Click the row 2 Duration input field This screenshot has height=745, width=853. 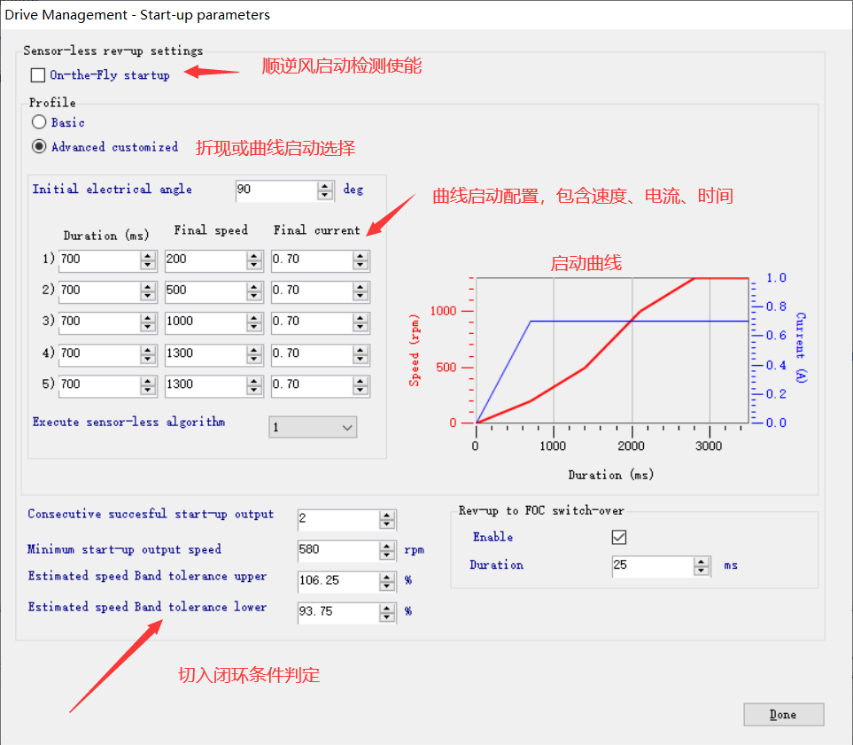(99, 291)
